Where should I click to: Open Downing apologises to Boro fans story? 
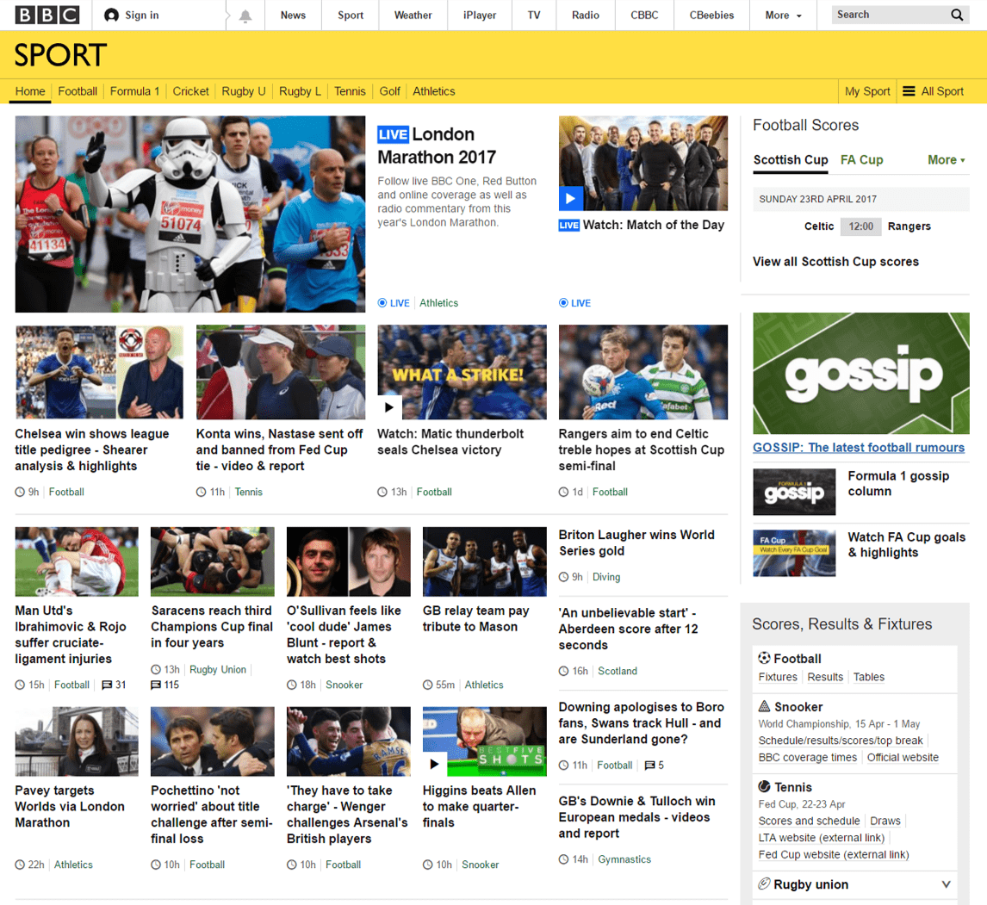[642, 723]
